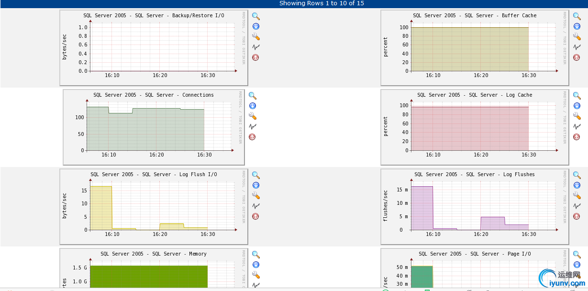Zoom the Log Cache graph
Image resolution: width=588 pixels, height=291 pixels.
pyautogui.click(x=577, y=96)
